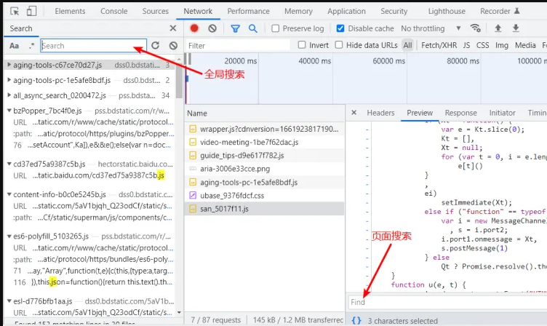Image resolution: width=547 pixels, height=326 pixels.
Task: Switch to the Sources tab
Action: pos(155,11)
